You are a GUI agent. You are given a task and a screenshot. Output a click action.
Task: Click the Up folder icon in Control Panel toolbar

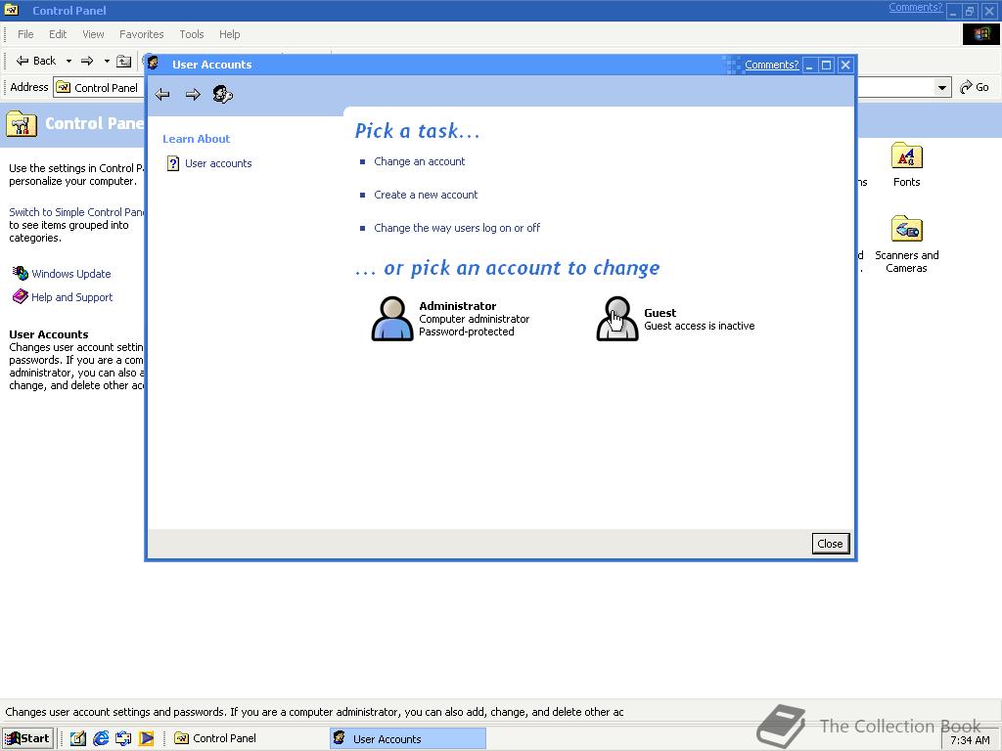[x=124, y=61]
